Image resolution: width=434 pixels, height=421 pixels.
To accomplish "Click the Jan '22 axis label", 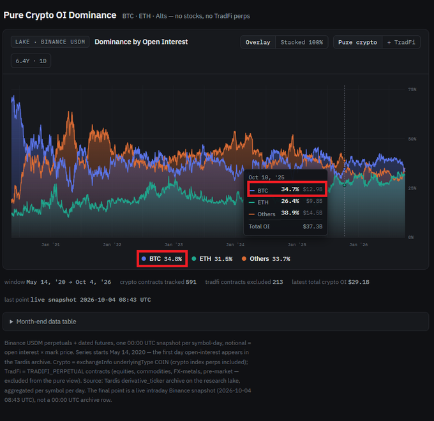I will pos(112,244).
